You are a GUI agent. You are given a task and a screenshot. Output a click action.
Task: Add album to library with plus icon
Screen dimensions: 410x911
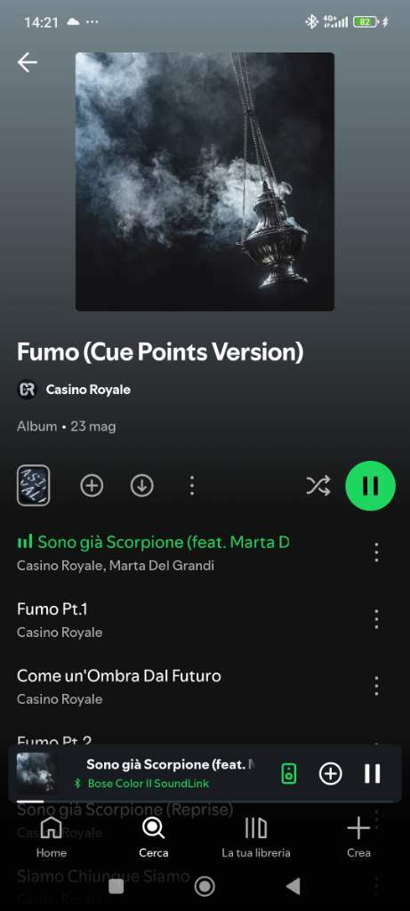(92, 486)
